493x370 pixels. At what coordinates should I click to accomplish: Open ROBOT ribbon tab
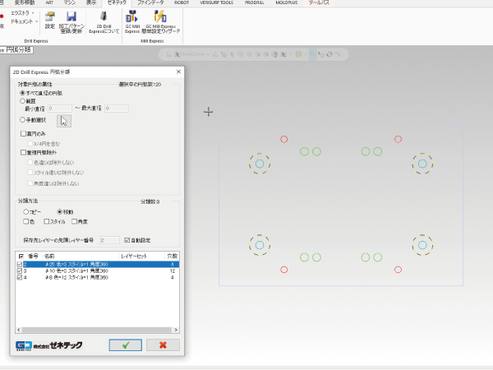pyautogui.click(x=182, y=2)
